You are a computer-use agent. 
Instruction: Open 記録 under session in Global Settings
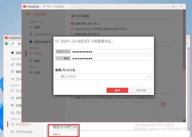(x=37, y=73)
